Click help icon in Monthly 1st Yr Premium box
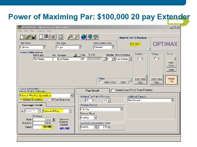 pos(149,49)
